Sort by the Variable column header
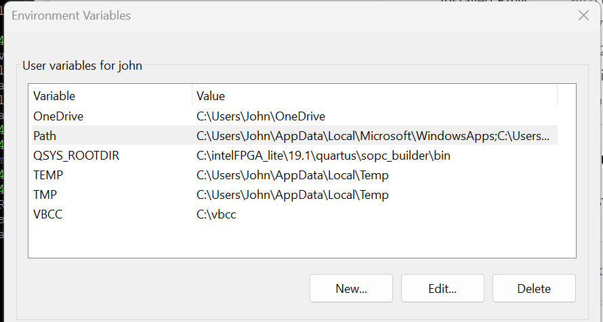The height and width of the screenshot is (322, 603). pyautogui.click(x=54, y=96)
